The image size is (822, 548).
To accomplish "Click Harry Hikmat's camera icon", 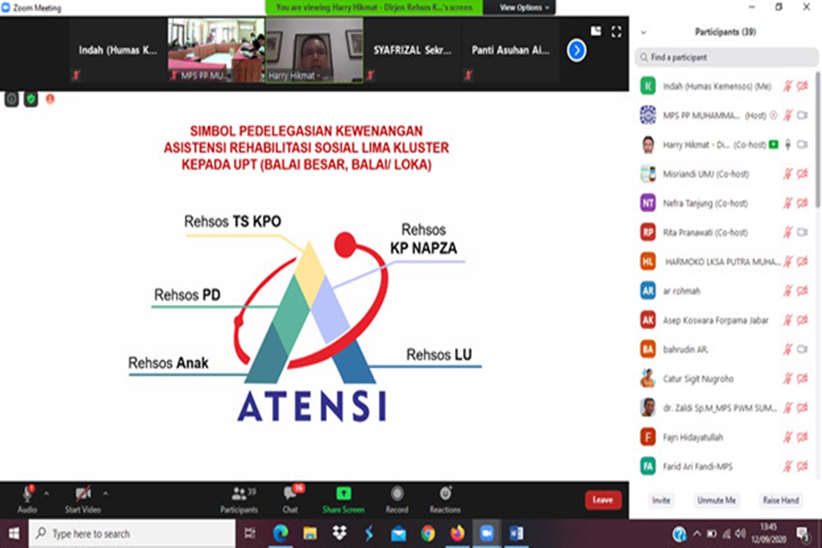I will pos(802,145).
